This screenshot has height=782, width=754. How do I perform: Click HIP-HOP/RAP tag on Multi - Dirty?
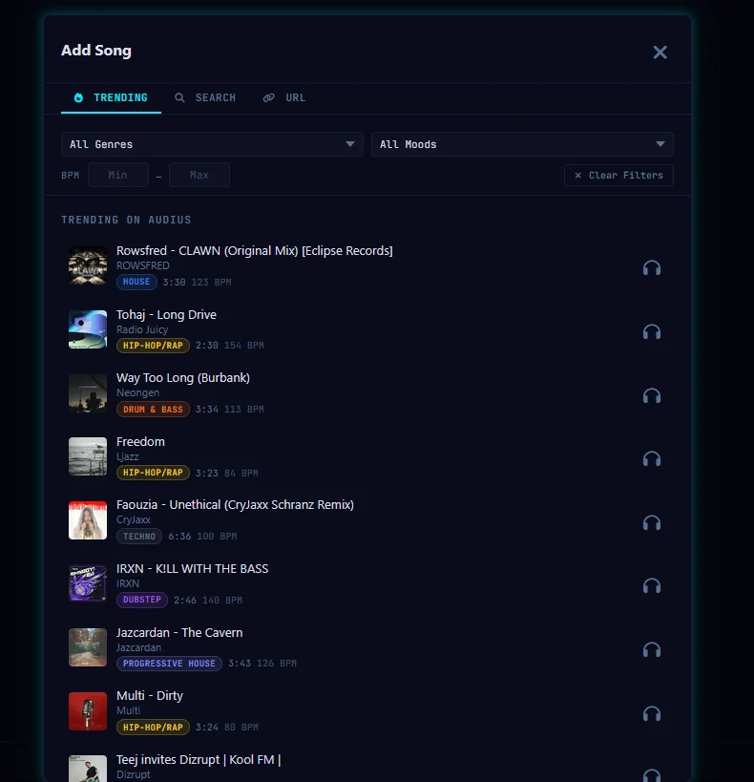point(153,728)
